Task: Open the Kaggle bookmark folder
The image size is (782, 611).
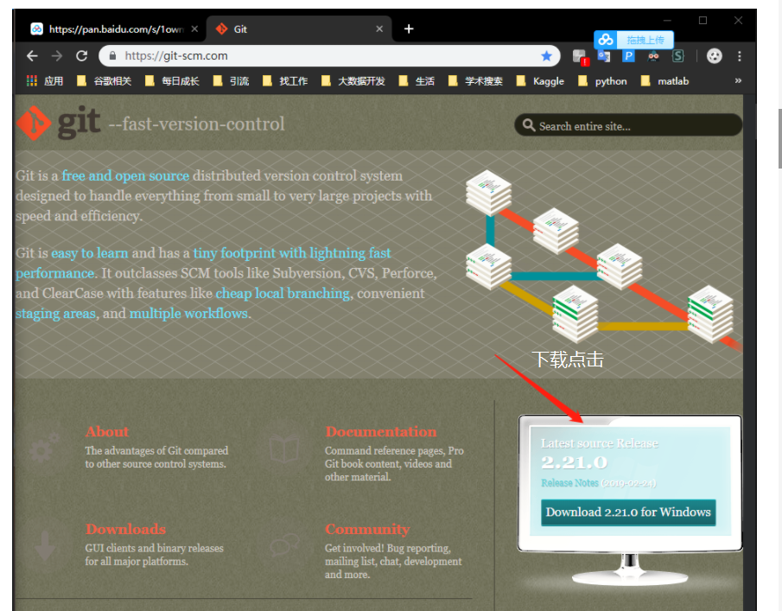Action: point(540,80)
